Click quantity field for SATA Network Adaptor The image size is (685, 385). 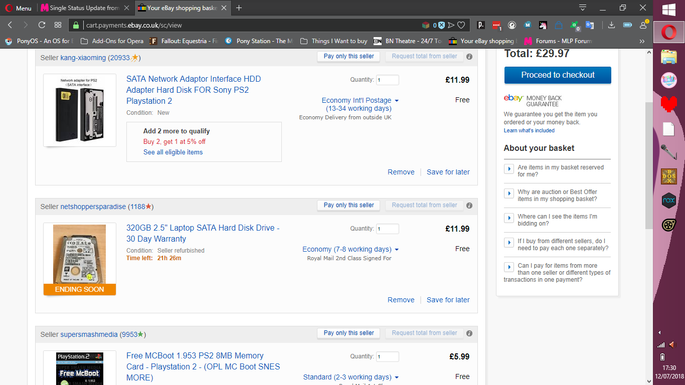point(387,80)
